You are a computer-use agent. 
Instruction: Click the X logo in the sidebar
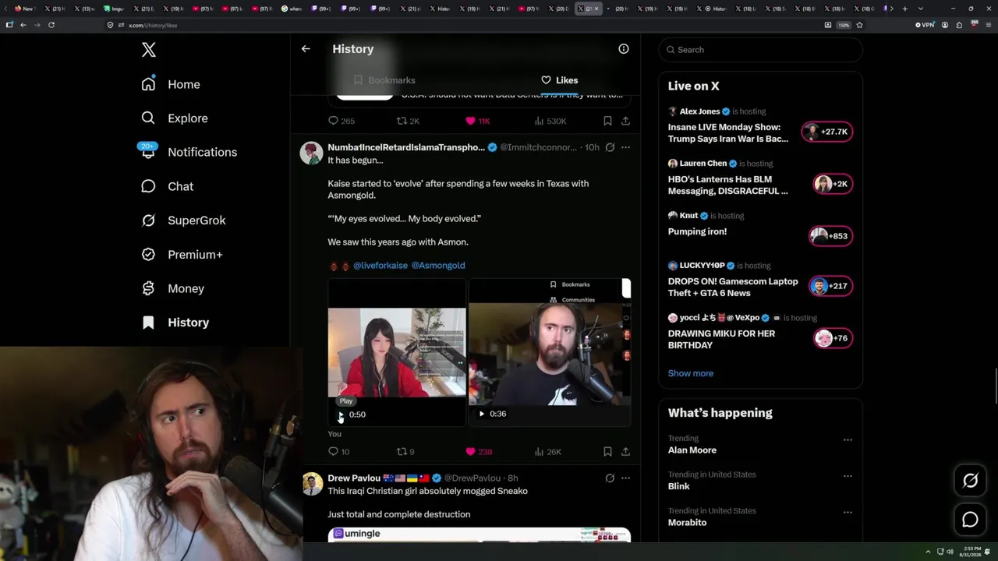[149, 50]
